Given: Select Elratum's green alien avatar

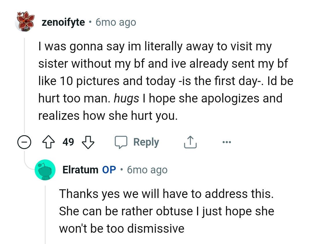Looking at the screenshot, I should pos(45,170).
